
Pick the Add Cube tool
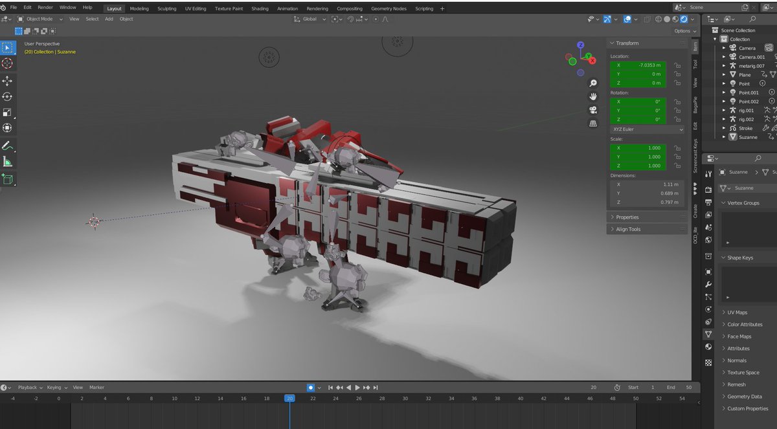click(7, 179)
